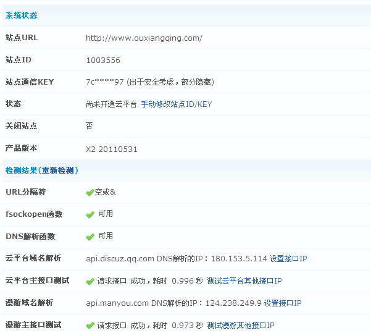371x333 pixels.
Task: Click the DNS解析函数 row label
Action: coord(30,237)
